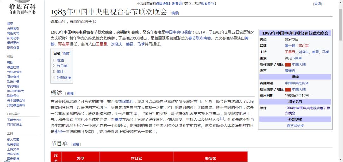This screenshot has width=343, height=162.
Task: Open the 官方网站 external link
Action: tap(295, 126)
